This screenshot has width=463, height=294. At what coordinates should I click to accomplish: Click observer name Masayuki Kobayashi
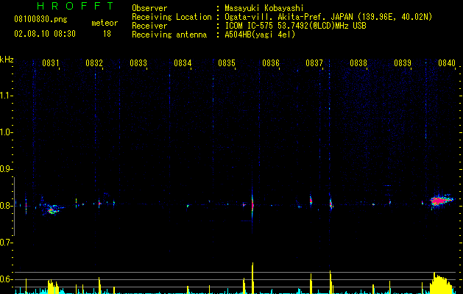(x=264, y=8)
